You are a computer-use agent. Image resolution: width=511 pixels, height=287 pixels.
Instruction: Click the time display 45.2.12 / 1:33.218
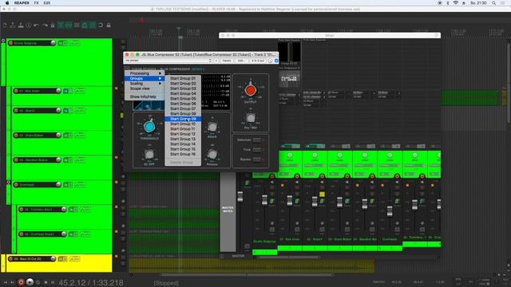tap(91, 282)
